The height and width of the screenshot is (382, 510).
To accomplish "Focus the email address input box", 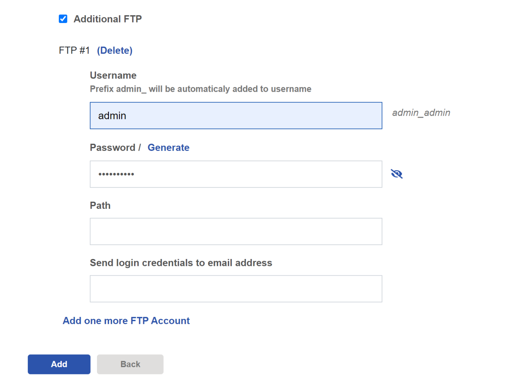I will pos(236,289).
